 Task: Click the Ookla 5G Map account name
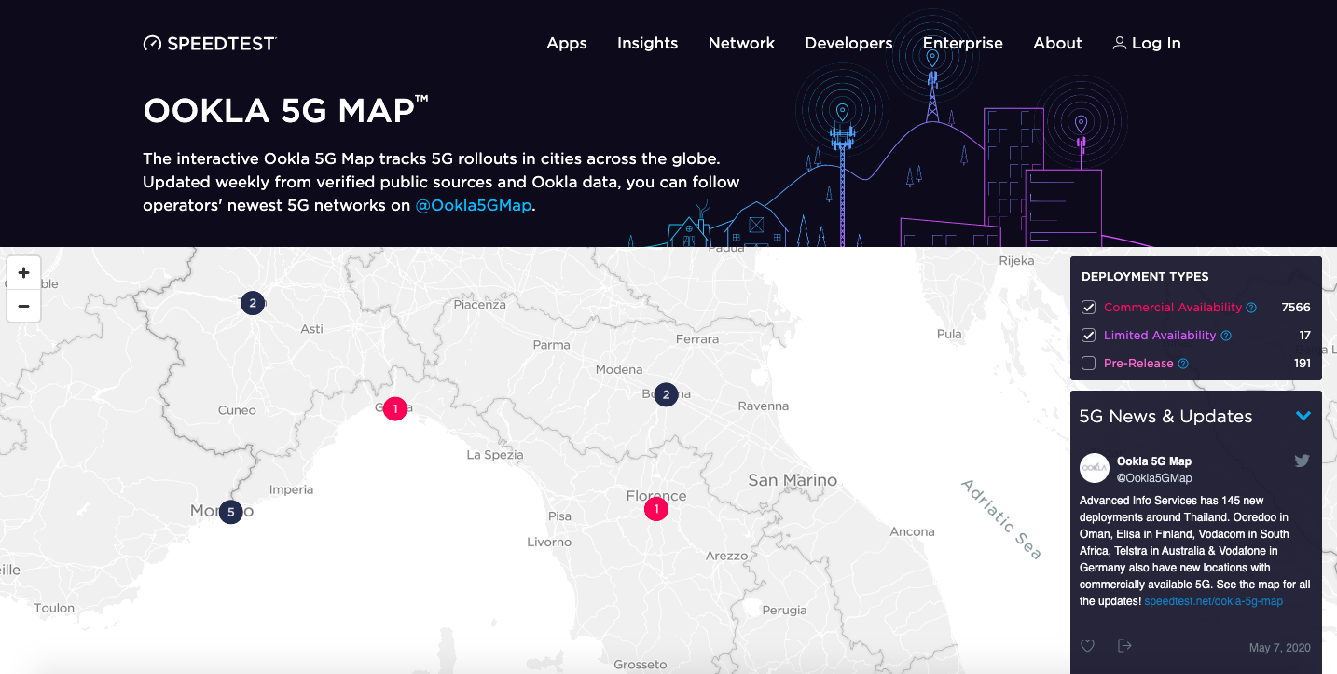1154,461
